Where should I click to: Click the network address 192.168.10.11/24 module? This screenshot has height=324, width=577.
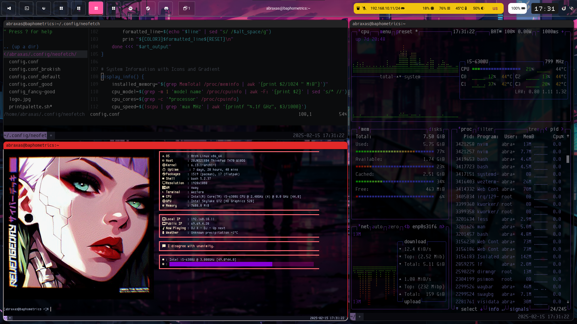[x=387, y=8]
